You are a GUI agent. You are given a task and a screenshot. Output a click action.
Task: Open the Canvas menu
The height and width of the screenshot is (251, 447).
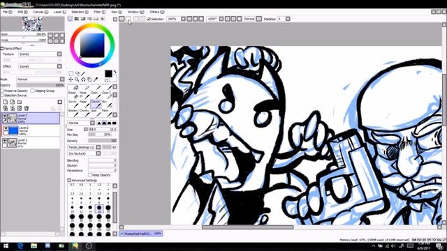point(41,12)
